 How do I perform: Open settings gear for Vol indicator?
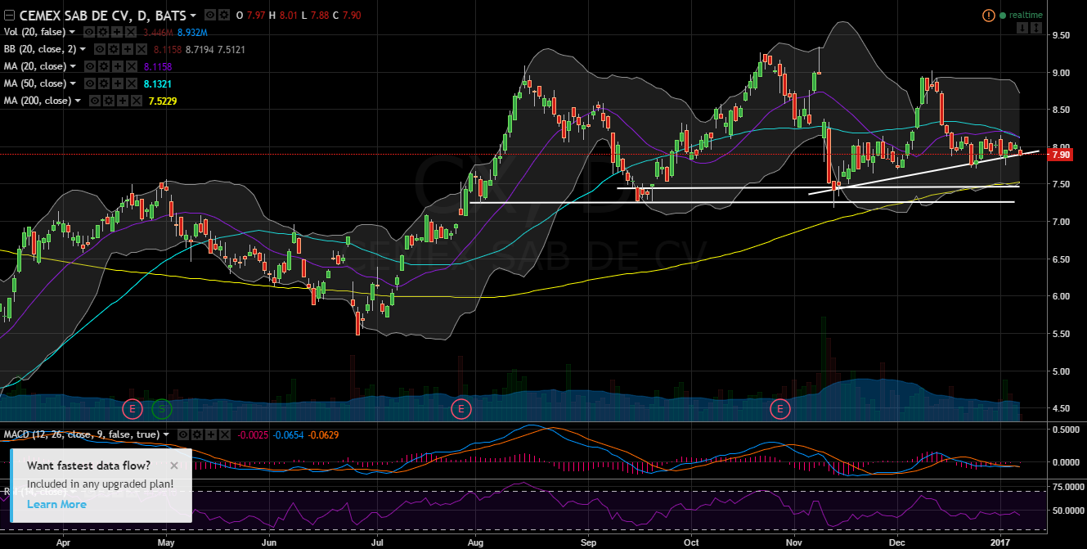(105, 32)
